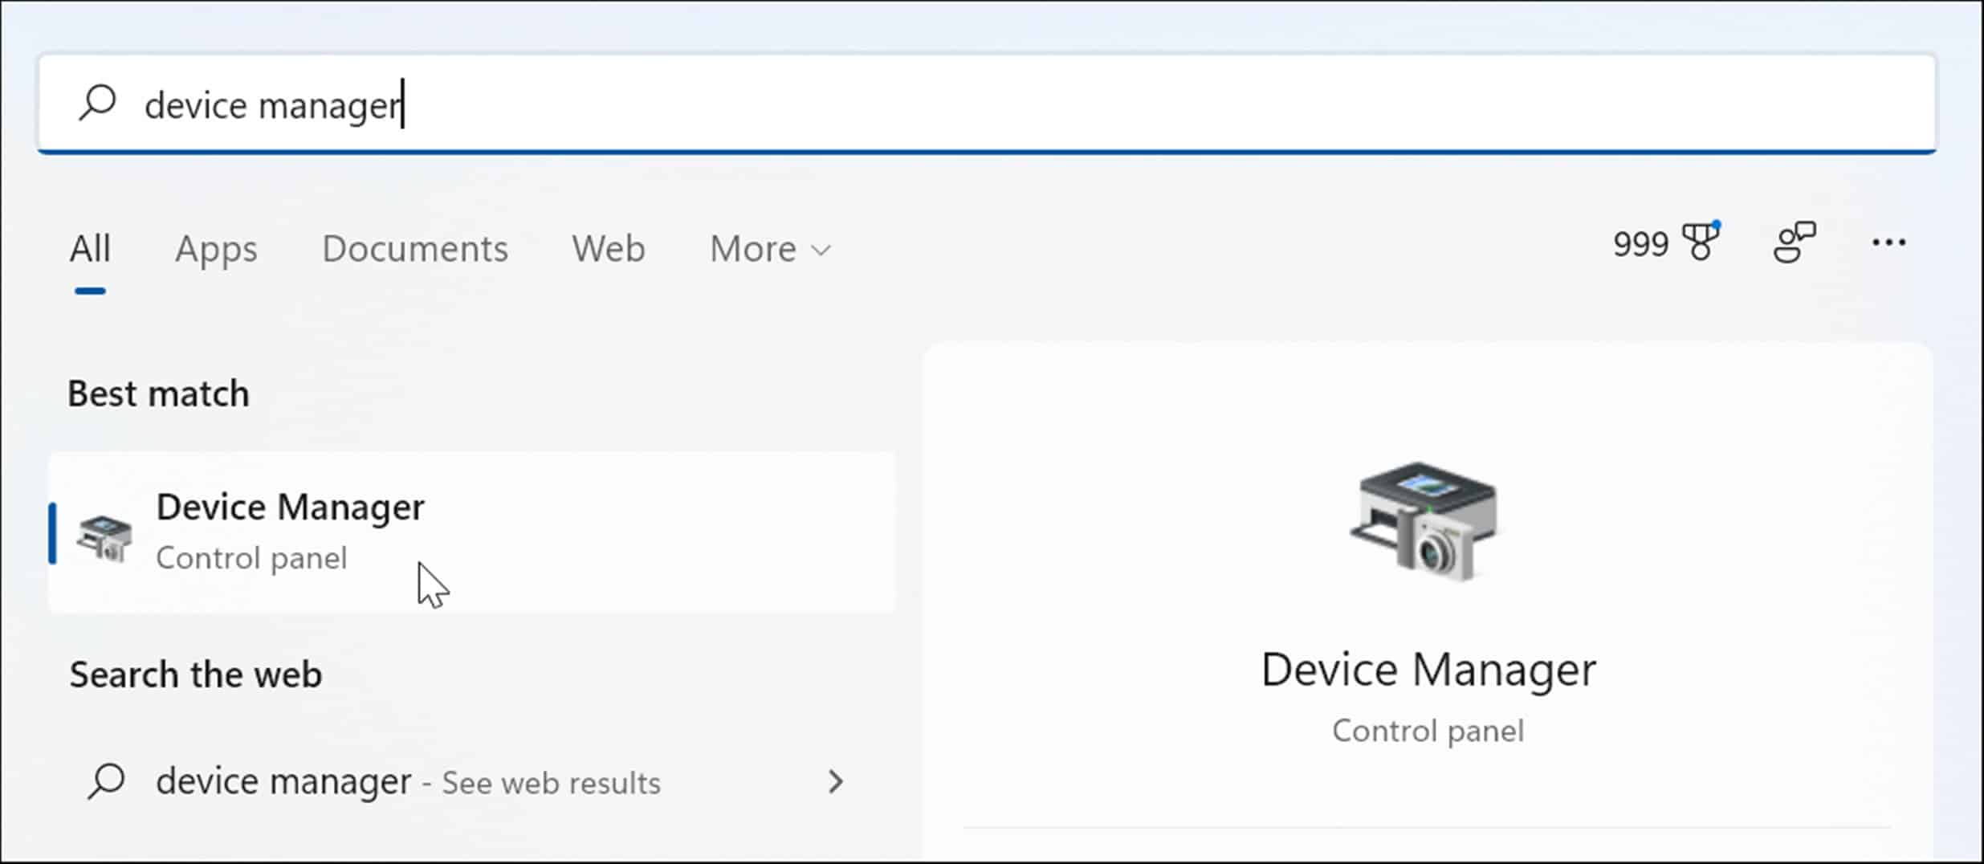Expand web results with the right chevron
Viewport: 1984px width, 864px height.
[837, 781]
